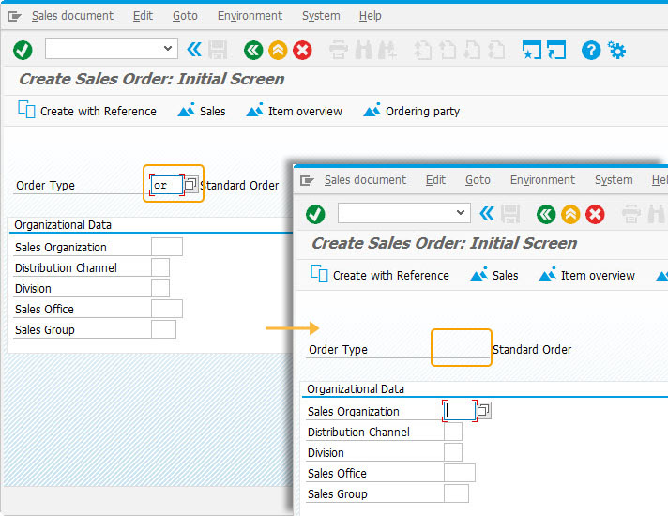Click Sales Organization field in front window
Viewport: 668px width, 516px height.
[x=460, y=411]
